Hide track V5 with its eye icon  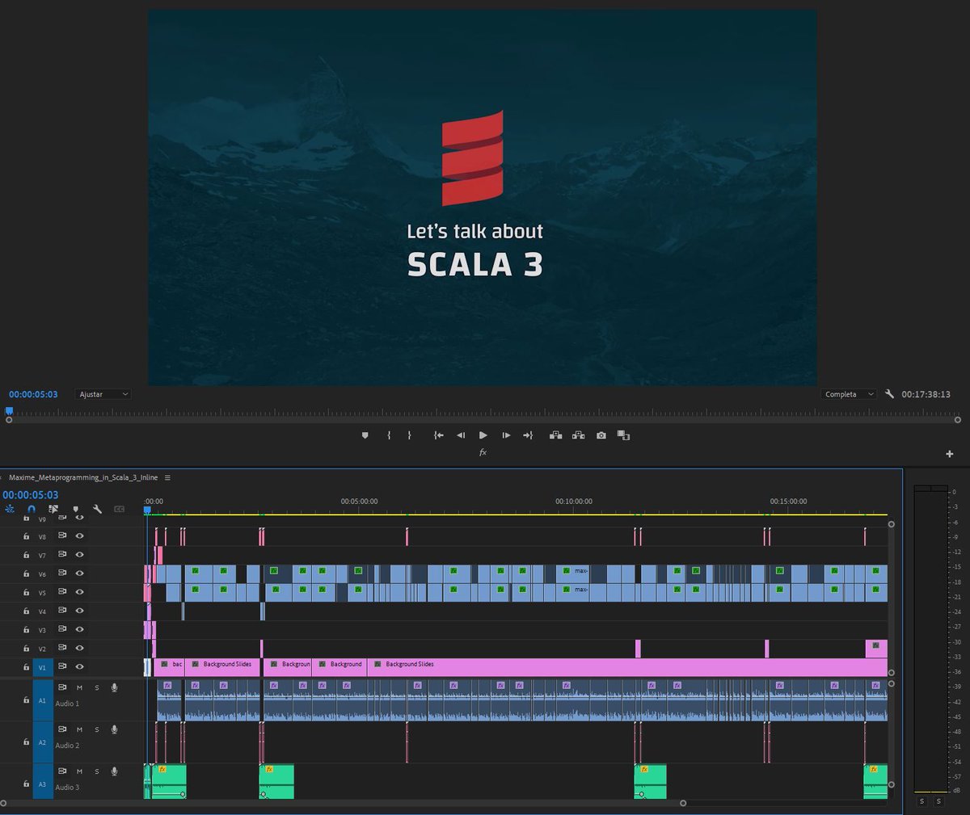(x=79, y=592)
